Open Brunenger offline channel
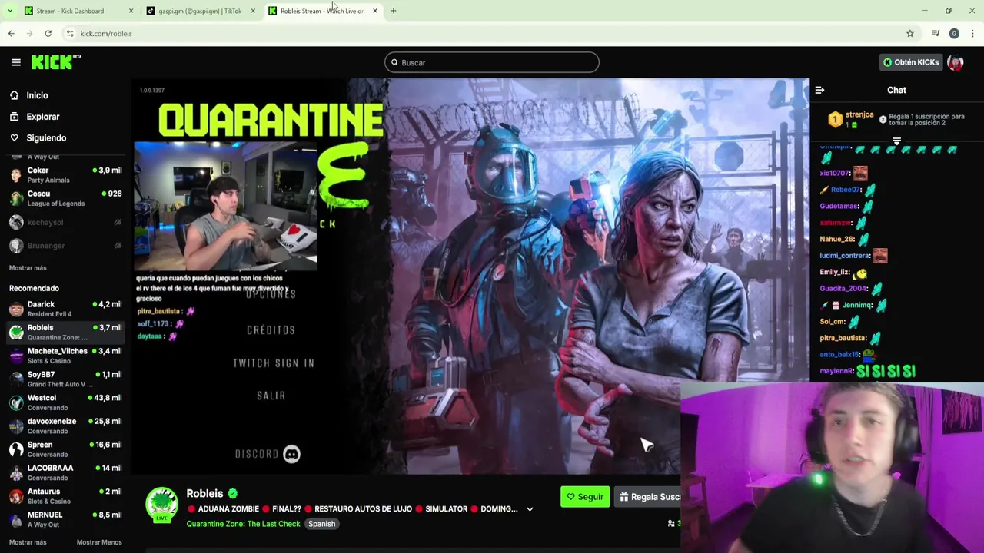Viewport: 984px width, 553px height. 65,246
